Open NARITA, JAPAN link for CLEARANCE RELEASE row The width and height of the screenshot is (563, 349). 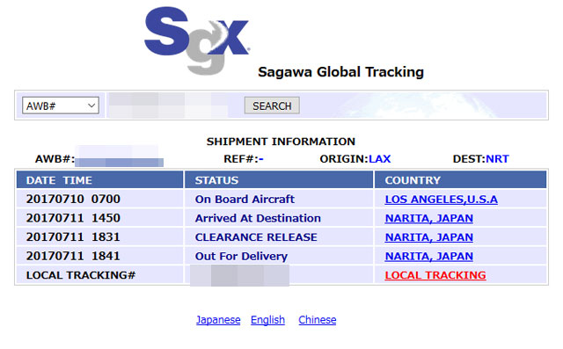point(428,237)
